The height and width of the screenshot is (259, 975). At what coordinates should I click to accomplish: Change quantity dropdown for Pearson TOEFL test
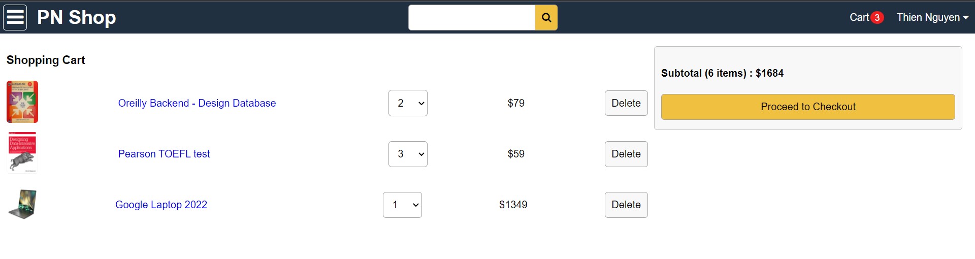tap(408, 154)
